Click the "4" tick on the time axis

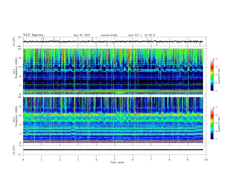pyautogui.click(x=96, y=160)
